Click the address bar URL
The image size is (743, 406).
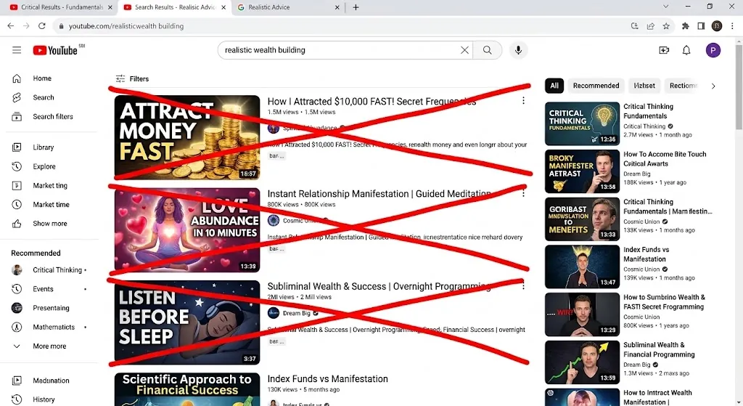(x=126, y=26)
